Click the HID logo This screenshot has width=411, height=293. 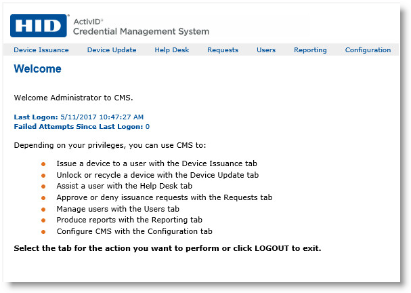[x=39, y=26]
